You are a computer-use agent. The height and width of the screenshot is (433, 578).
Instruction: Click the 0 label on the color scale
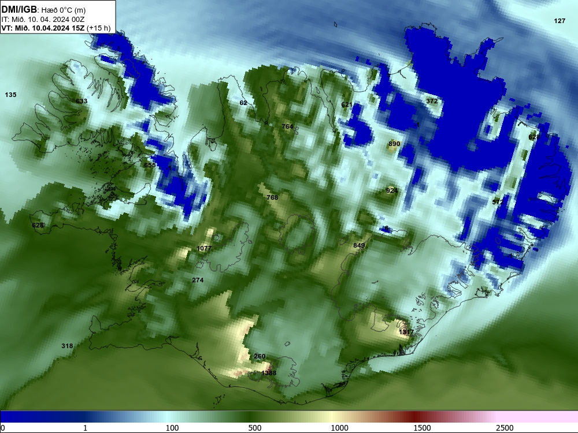tap(3, 428)
